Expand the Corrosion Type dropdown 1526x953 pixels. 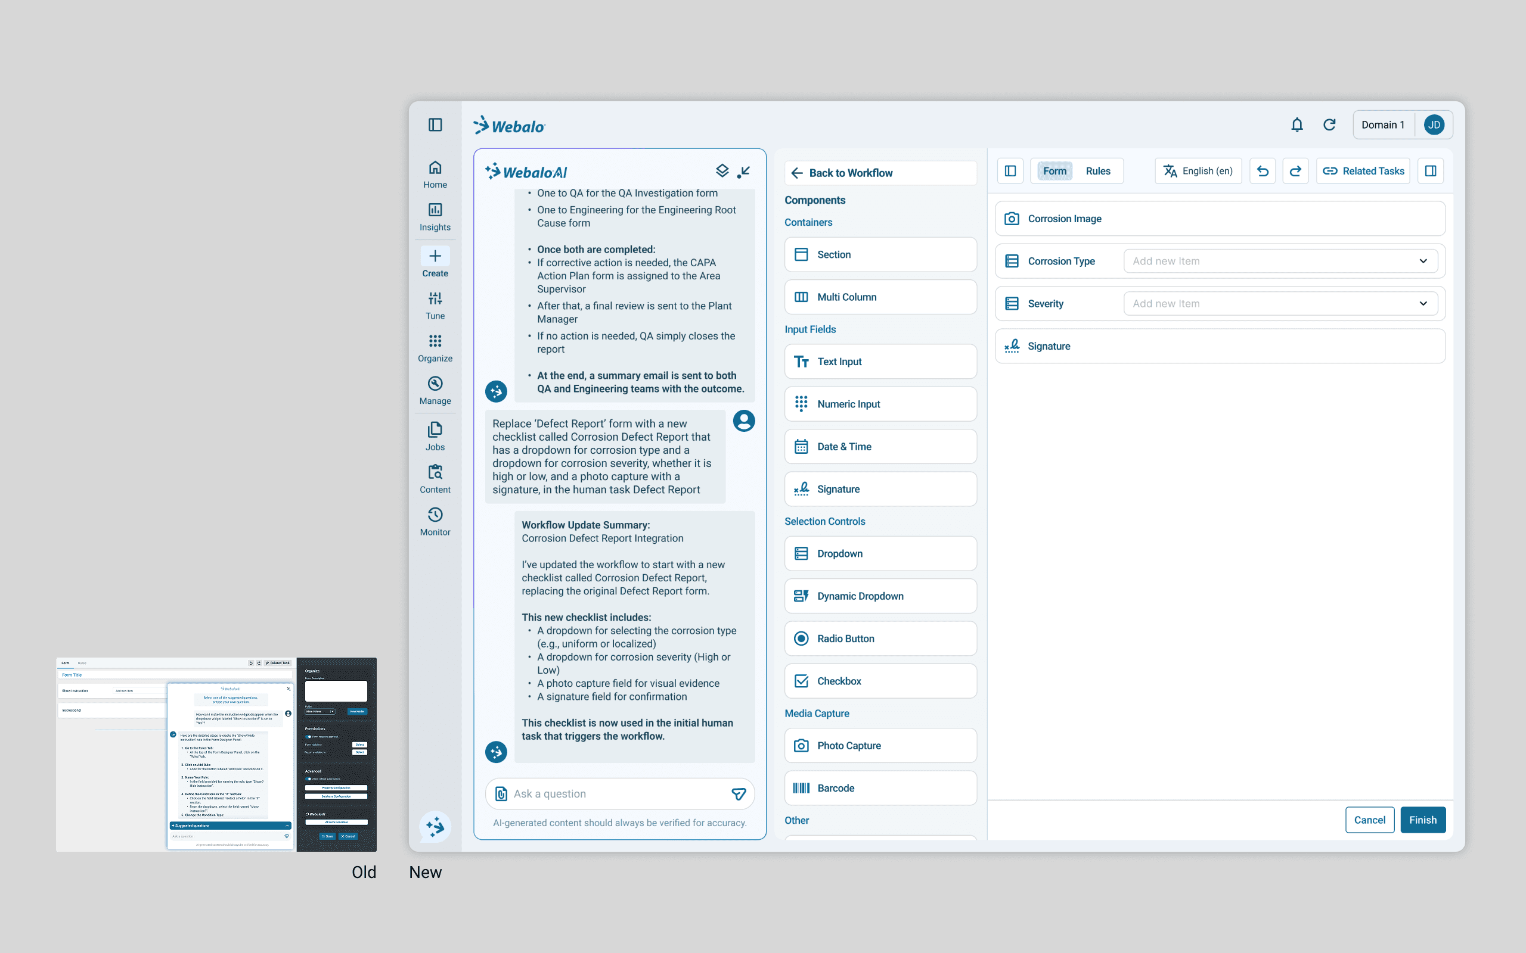pyautogui.click(x=1423, y=261)
